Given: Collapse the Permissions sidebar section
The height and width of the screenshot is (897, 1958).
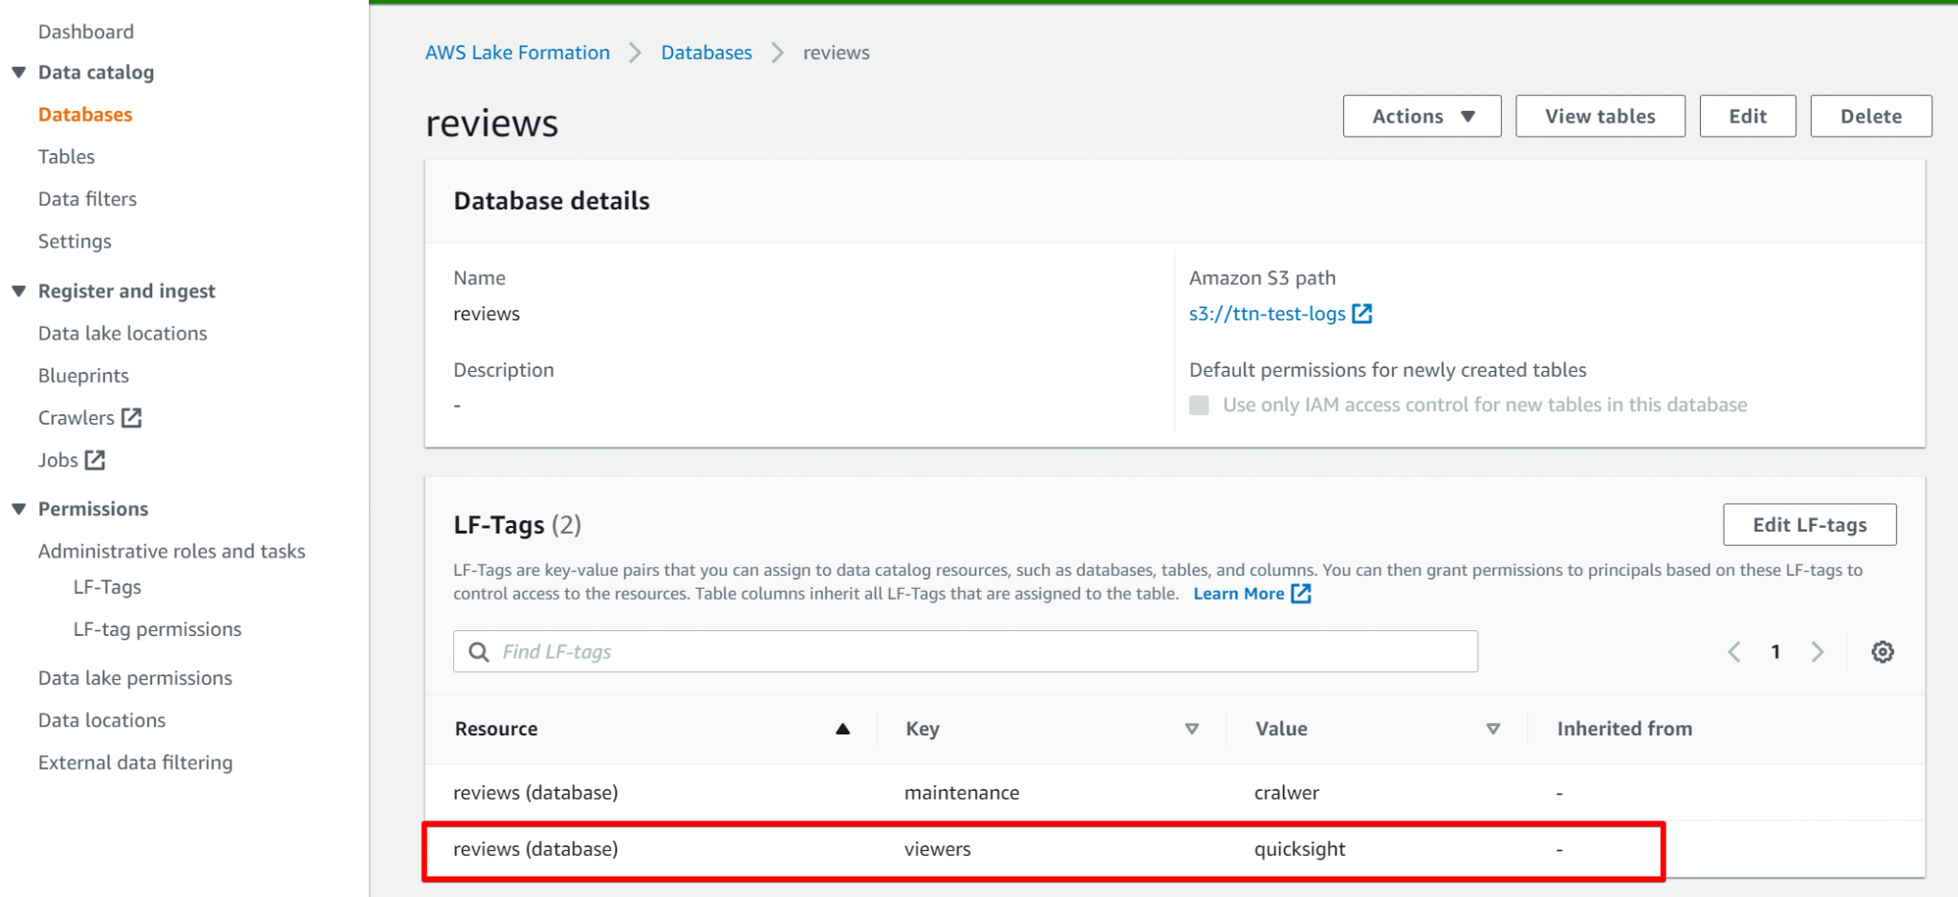Looking at the screenshot, I should click(x=19, y=509).
